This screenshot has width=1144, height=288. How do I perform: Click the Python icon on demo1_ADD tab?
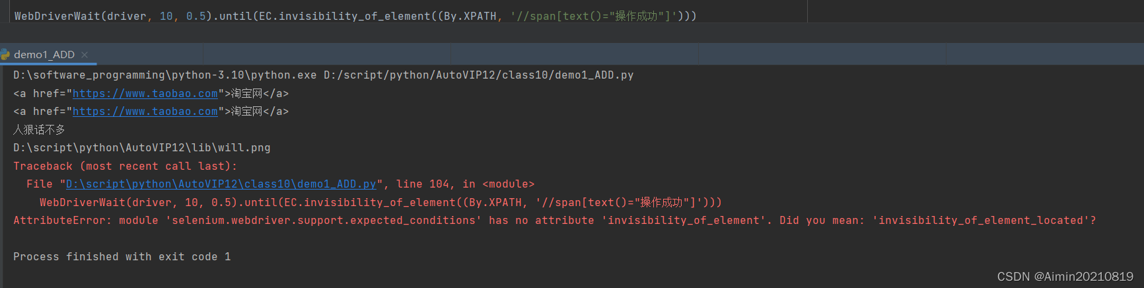pos(5,55)
